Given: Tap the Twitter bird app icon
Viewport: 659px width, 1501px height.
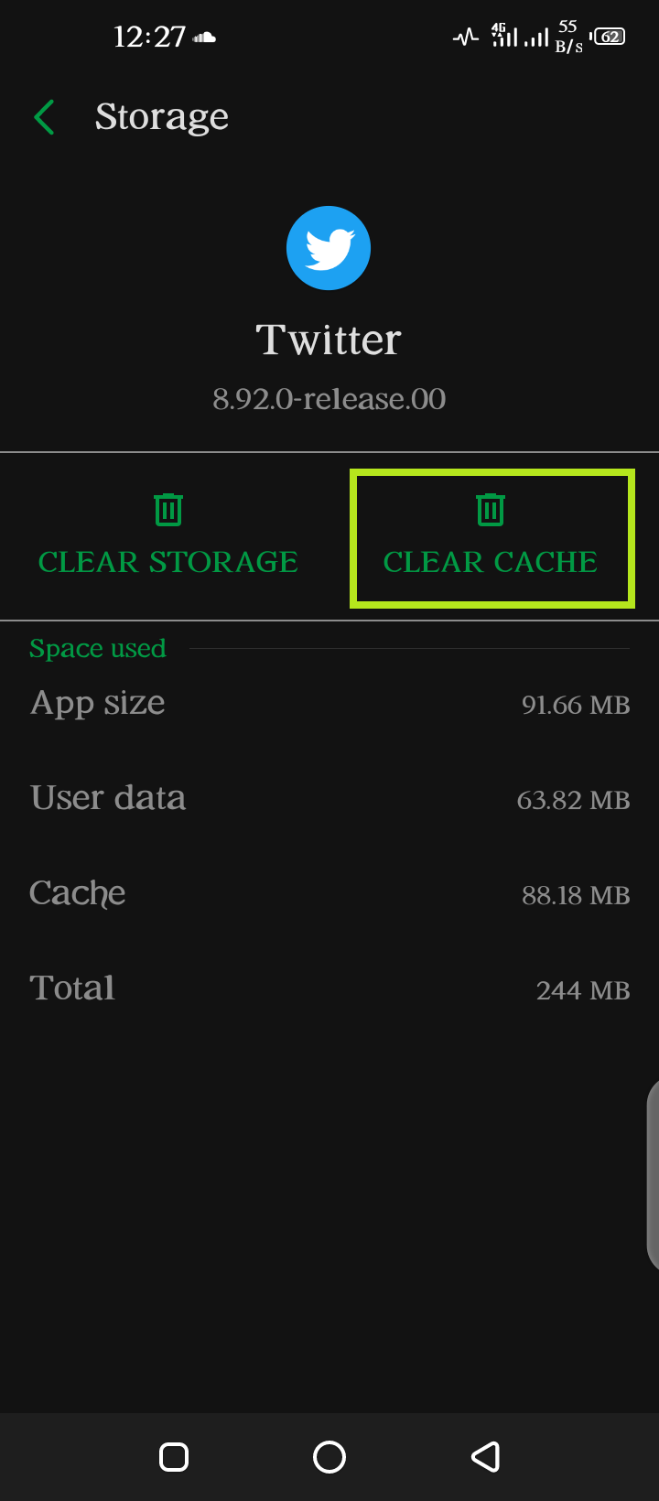Looking at the screenshot, I should [x=329, y=247].
